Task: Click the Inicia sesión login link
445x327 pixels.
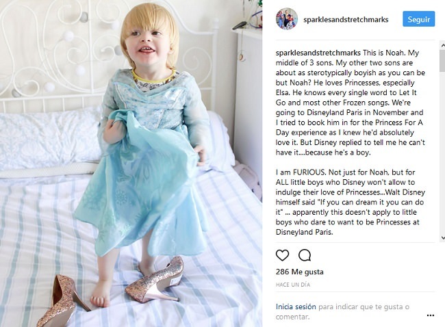Action: pyautogui.click(x=296, y=306)
